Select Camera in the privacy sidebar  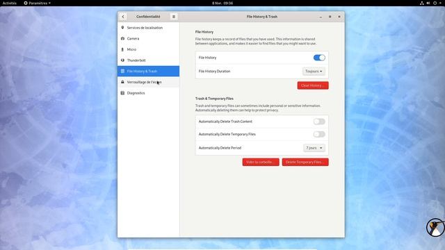coord(148,38)
